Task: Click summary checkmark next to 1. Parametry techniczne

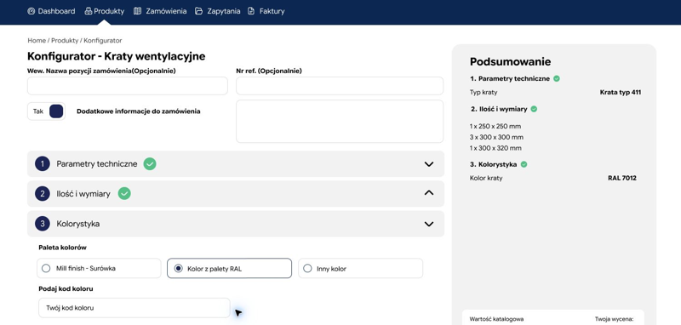Action: pos(557,78)
